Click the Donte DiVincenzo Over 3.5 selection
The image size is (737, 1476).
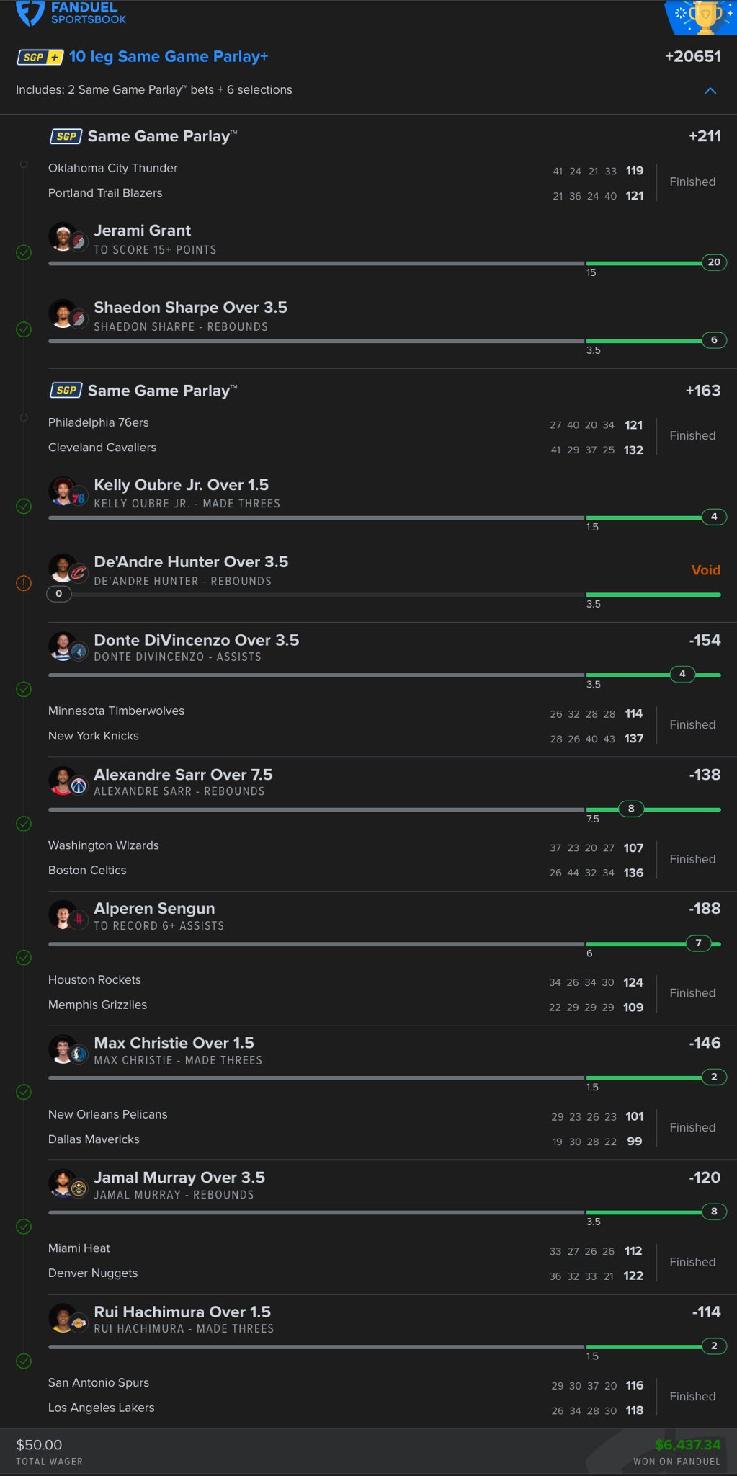click(196, 640)
